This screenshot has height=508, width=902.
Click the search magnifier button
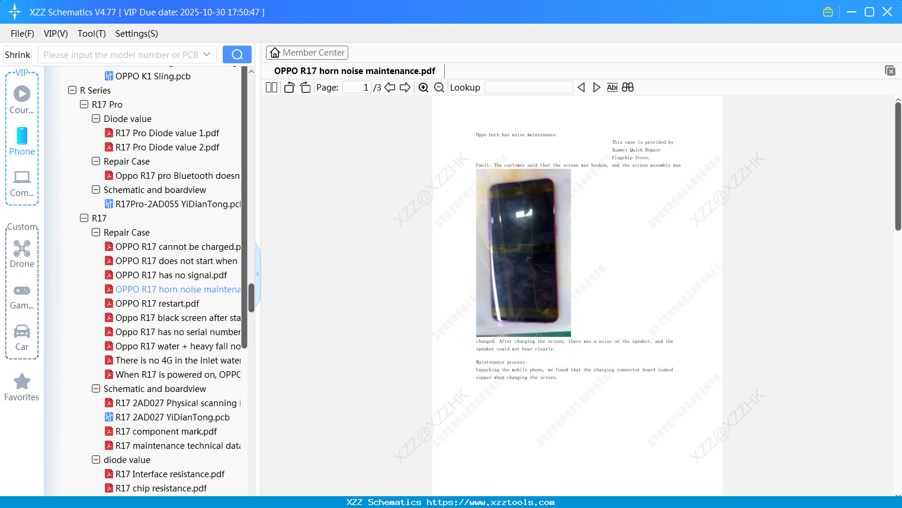pyautogui.click(x=237, y=54)
